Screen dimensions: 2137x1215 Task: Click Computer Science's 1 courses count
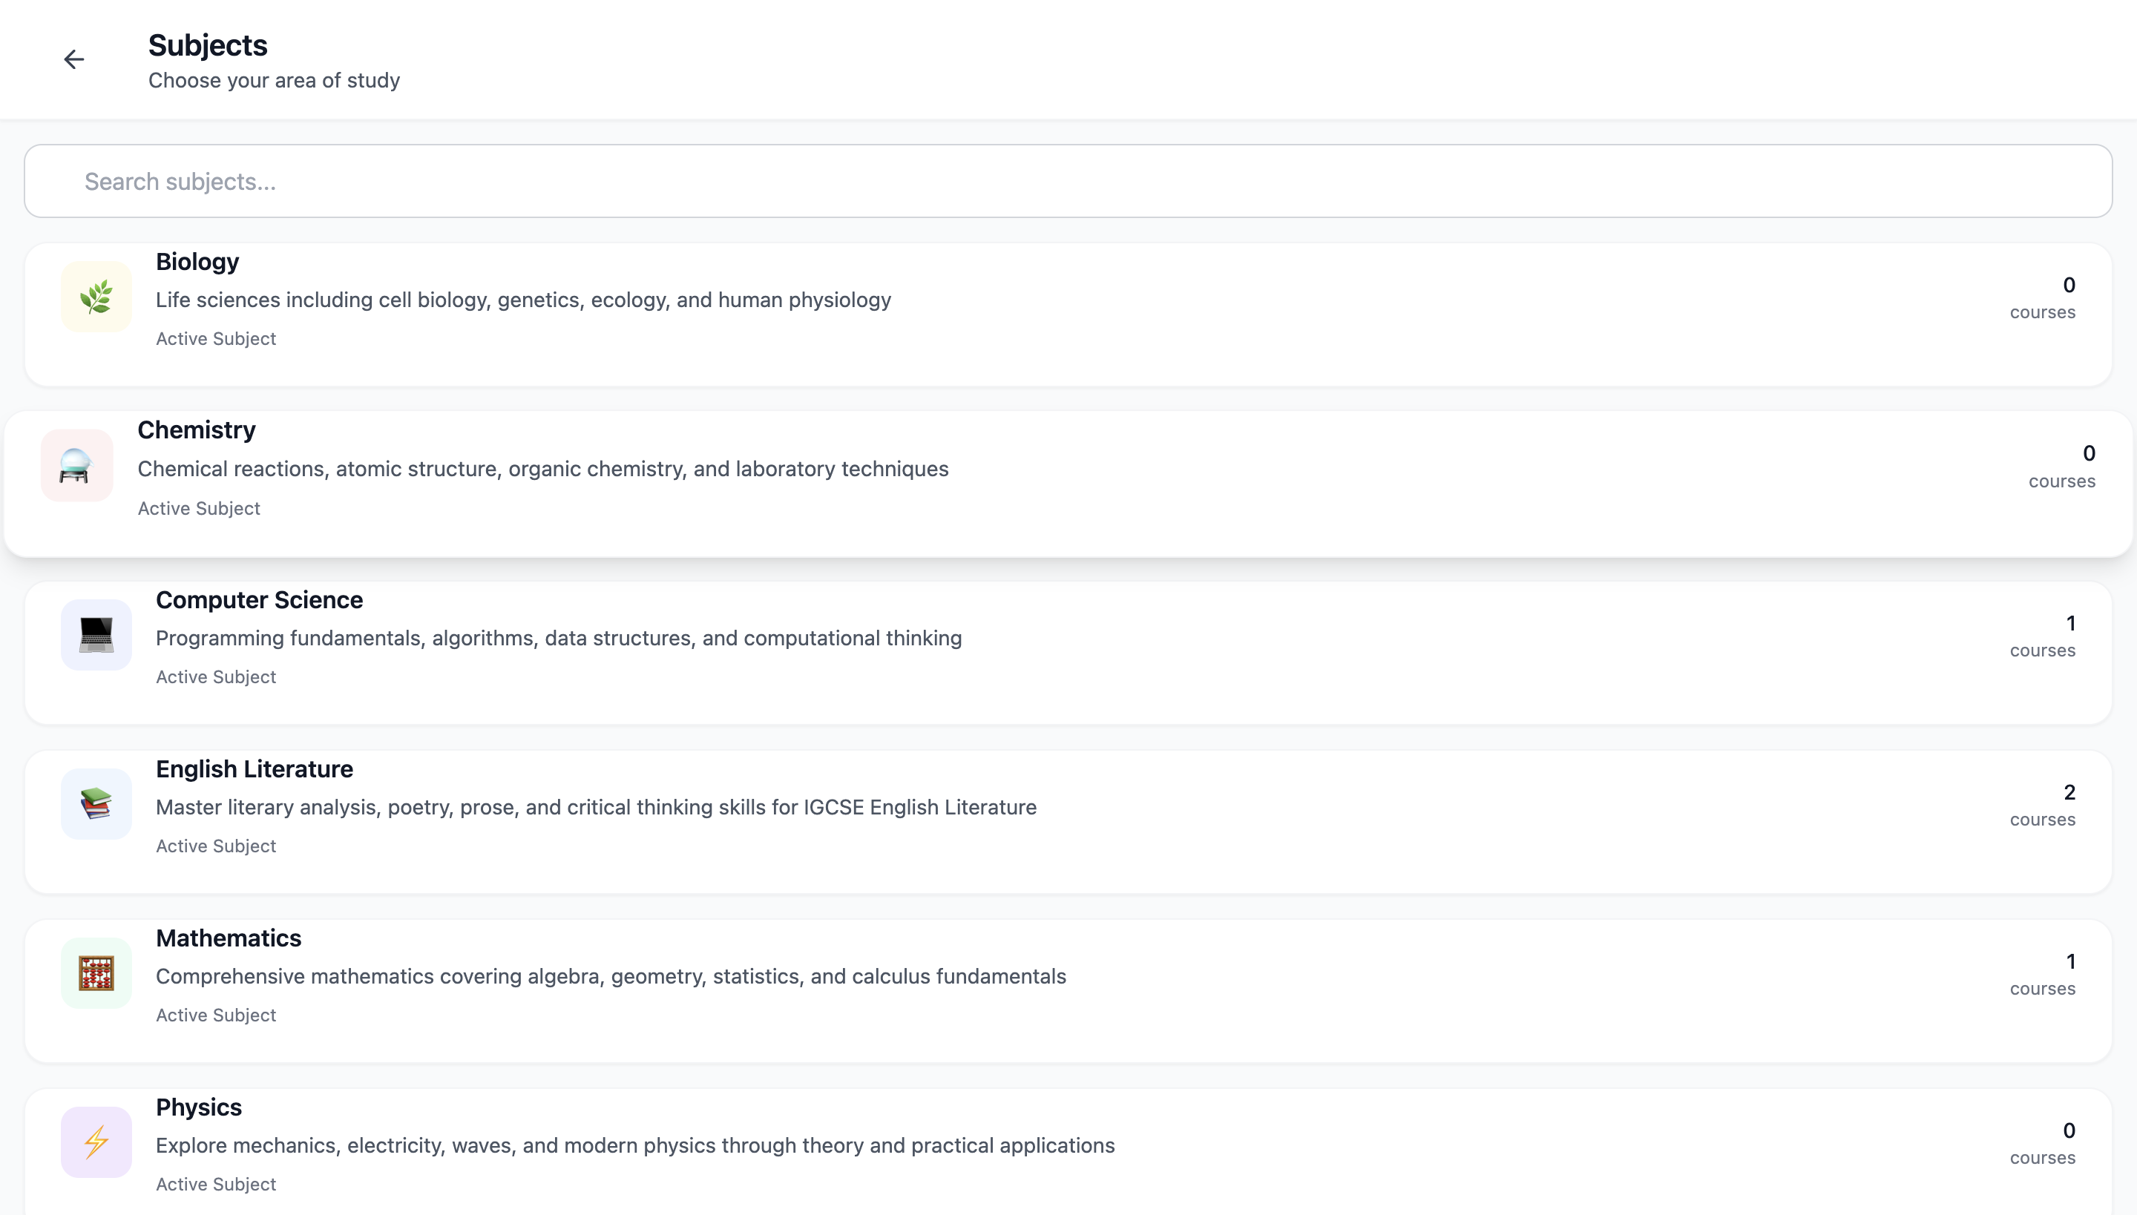(x=2042, y=636)
